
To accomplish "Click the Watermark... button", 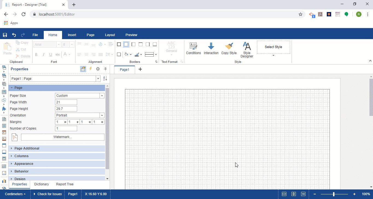I will (63, 137).
